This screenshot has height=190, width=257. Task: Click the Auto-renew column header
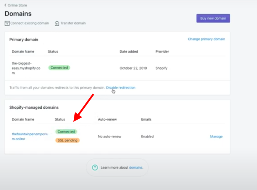click(107, 120)
